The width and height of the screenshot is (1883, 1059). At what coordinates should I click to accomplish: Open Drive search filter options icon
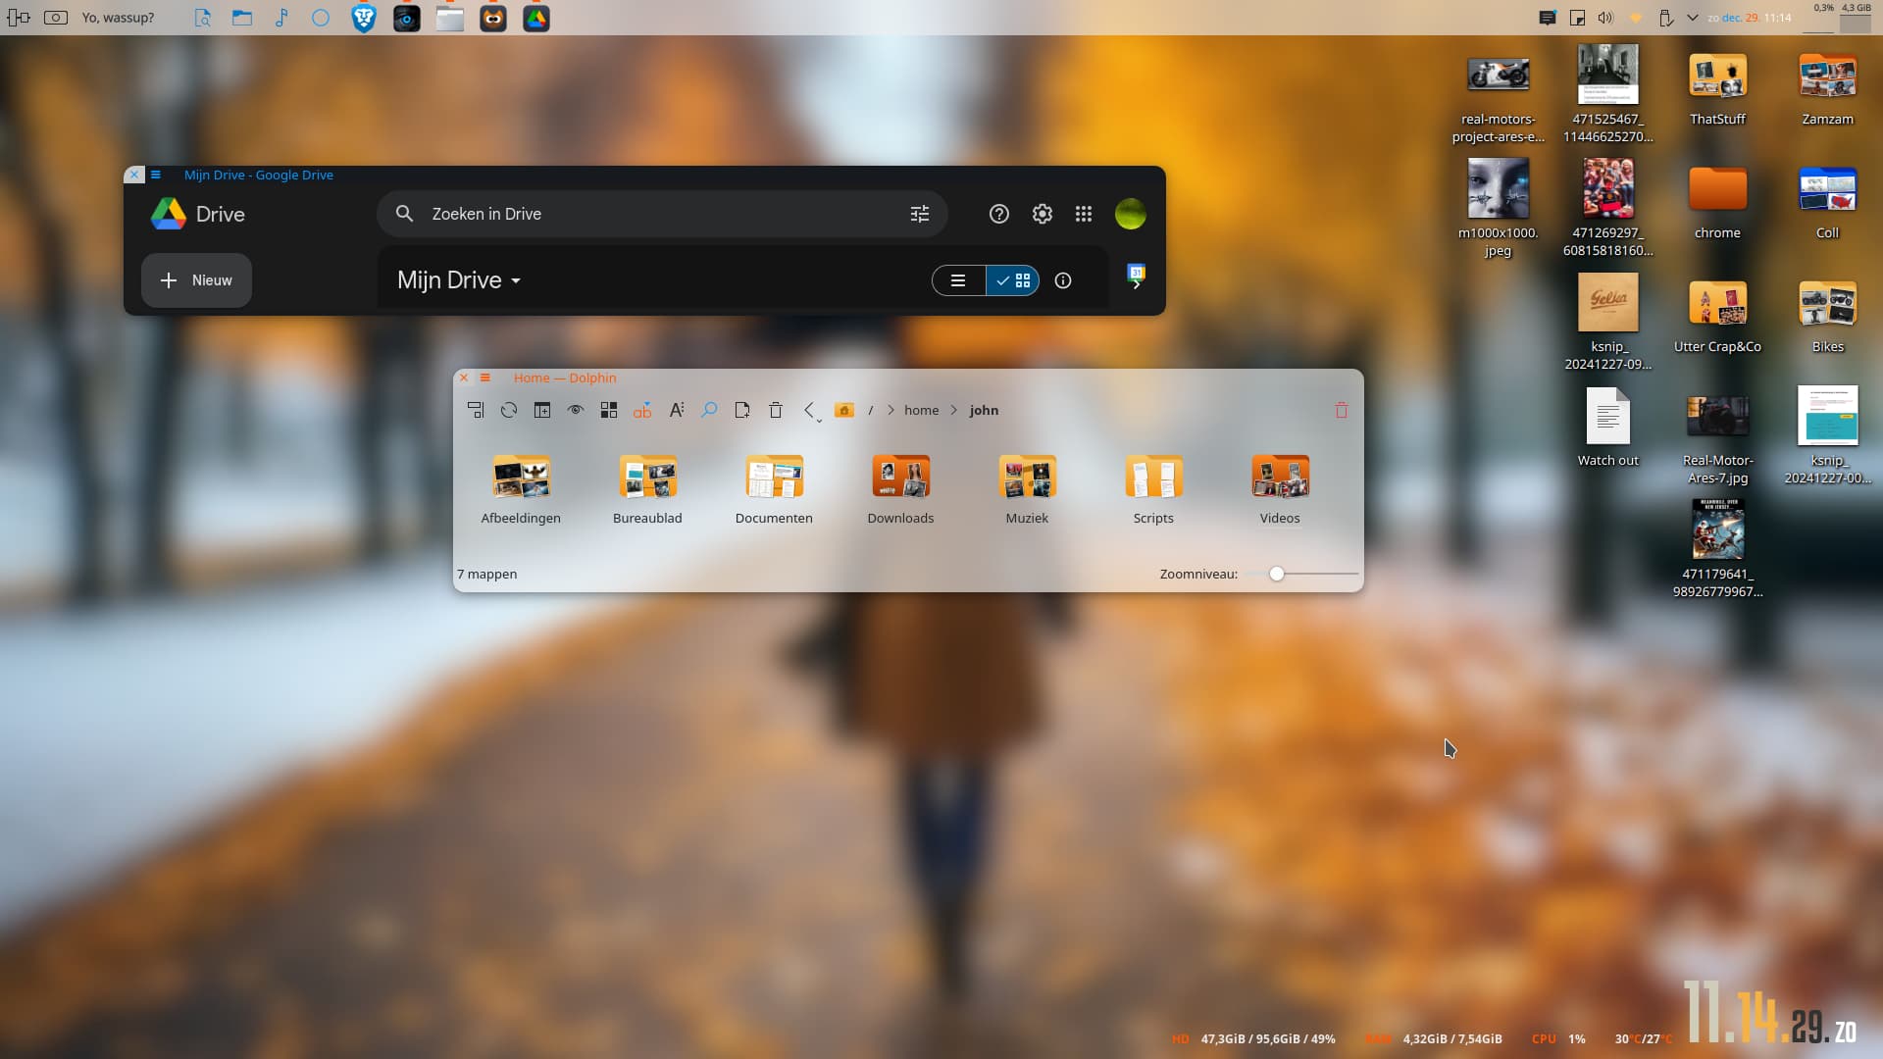click(920, 214)
